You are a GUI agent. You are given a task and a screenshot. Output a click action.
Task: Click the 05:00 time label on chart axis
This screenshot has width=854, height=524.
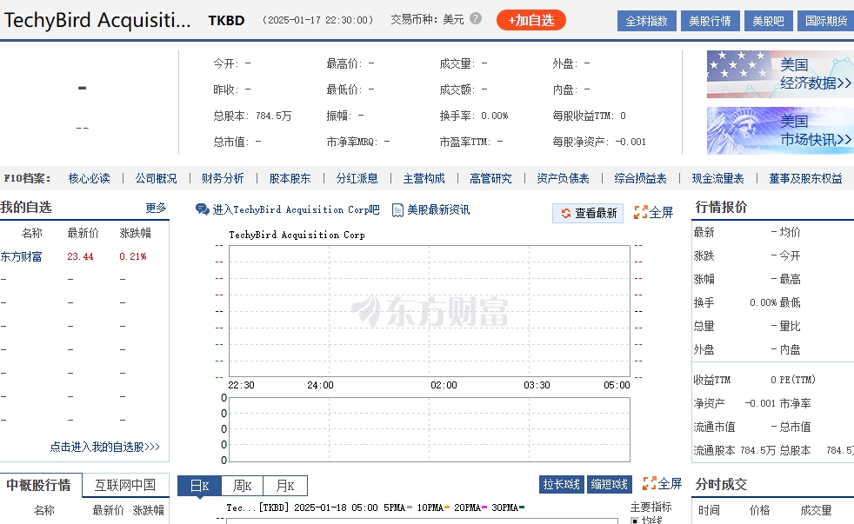tap(617, 385)
